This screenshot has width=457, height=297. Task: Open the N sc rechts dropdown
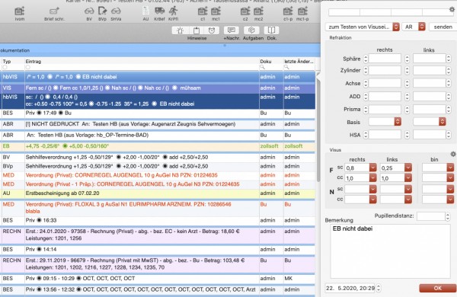tap(373, 189)
